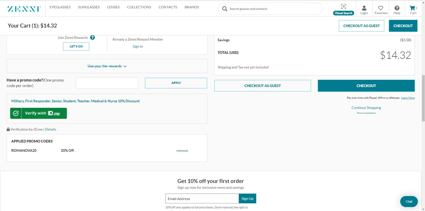The width and height of the screenshot is (425, 211).
Task: Click the promo code input field
Action: point(107,83)
